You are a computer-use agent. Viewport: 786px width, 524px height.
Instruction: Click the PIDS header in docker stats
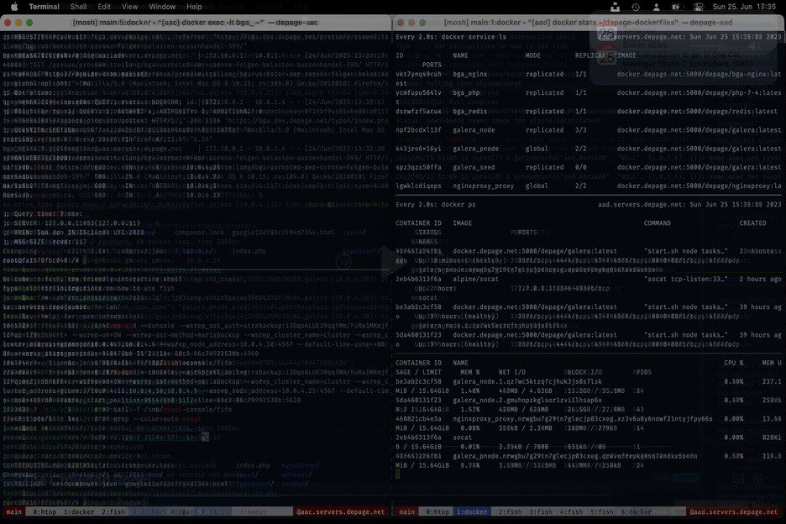click(642, 373)
